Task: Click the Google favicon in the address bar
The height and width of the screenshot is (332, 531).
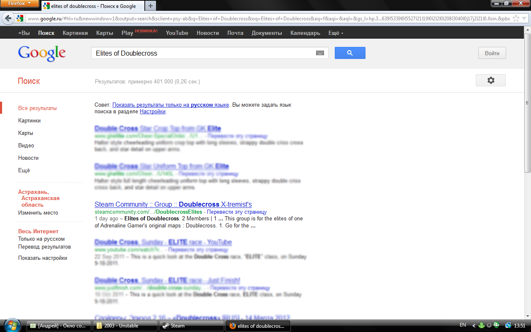Action: pos(20,18)
